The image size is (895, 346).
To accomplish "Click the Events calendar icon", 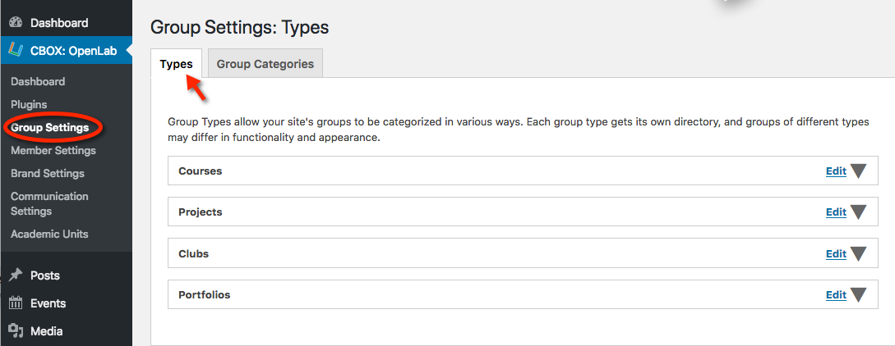I will tap(16, 303).
